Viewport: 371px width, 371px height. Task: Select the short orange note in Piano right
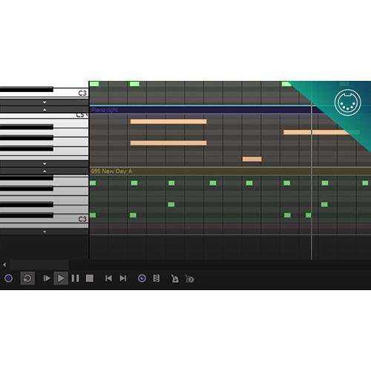pos(252,159)
